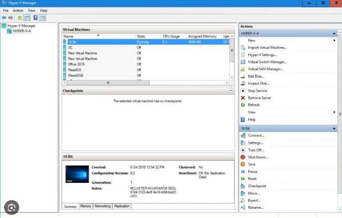Screen dimensions: 342x218
Task: Click Actions pane scroll down arrow
Action: coord(340,209)
